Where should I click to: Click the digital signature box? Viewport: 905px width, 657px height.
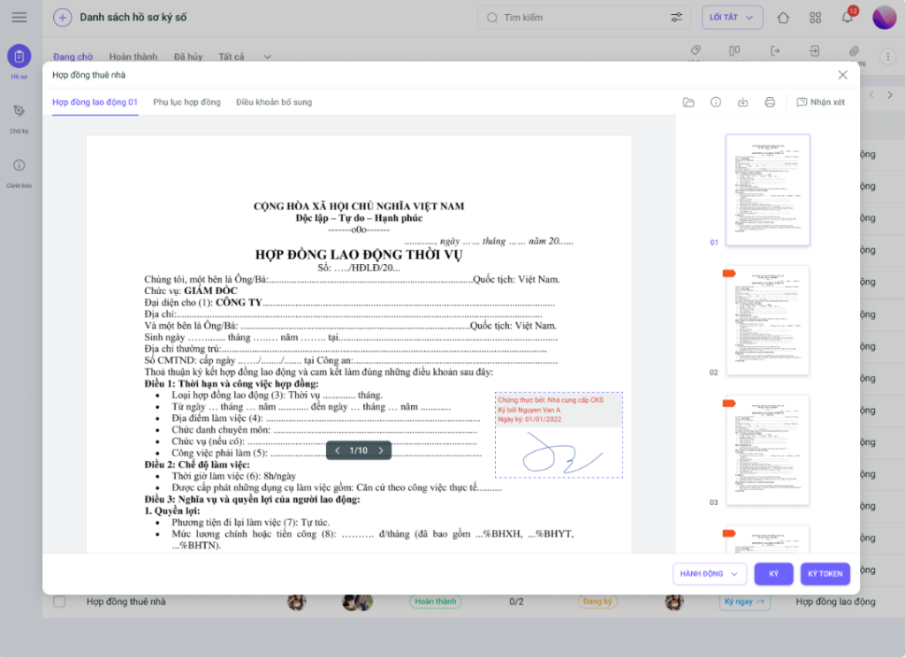click(559, 435)
